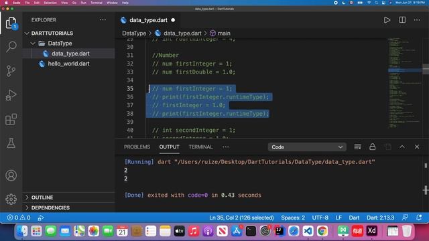Open the DataType breadcrumb dropdown
429x241 pixels.
coord(134,33)
